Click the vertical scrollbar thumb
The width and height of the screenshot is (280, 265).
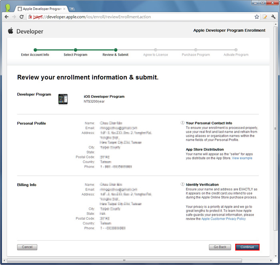[x=275, y=128]
